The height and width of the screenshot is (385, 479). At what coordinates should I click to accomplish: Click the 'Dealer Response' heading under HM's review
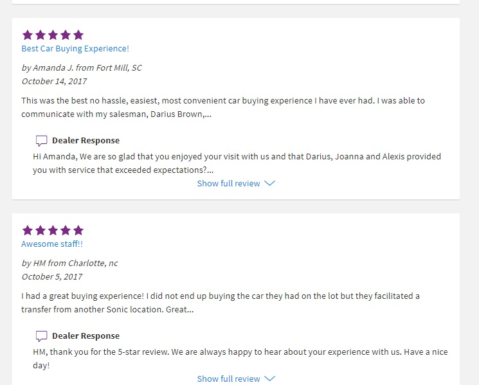[86, 336]
